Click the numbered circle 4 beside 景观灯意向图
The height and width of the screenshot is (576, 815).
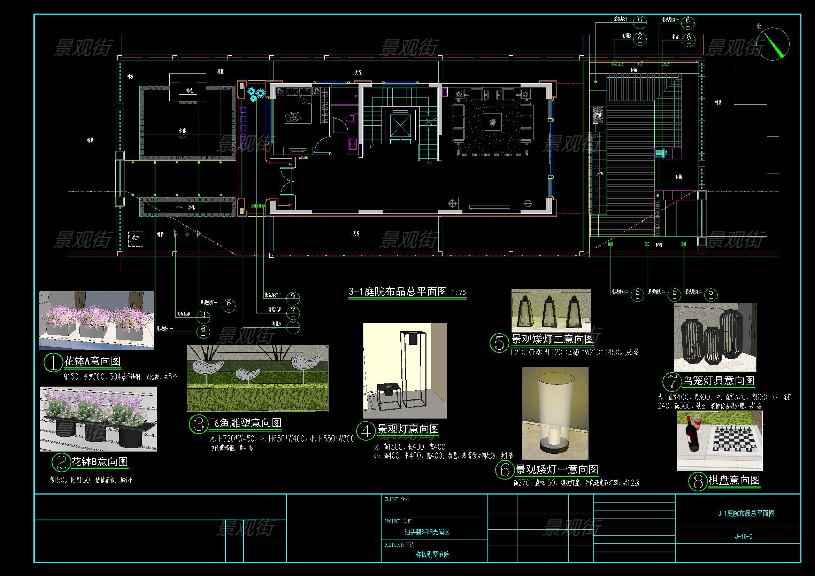coord(366,430)
